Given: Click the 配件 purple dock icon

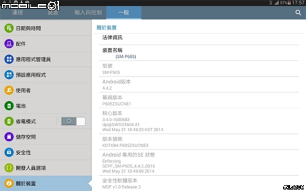Looking at the screenshot, I should 9,43.
